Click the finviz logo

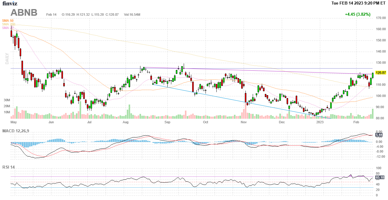coord(10,4)
